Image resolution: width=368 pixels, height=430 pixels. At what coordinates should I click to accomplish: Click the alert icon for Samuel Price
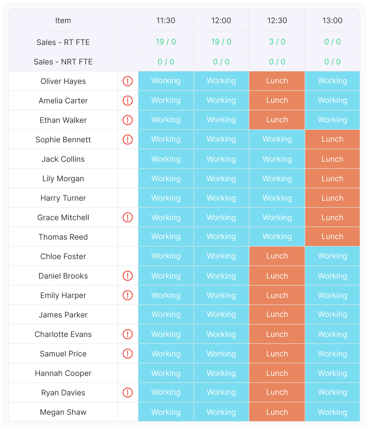[x=127, y=354]
